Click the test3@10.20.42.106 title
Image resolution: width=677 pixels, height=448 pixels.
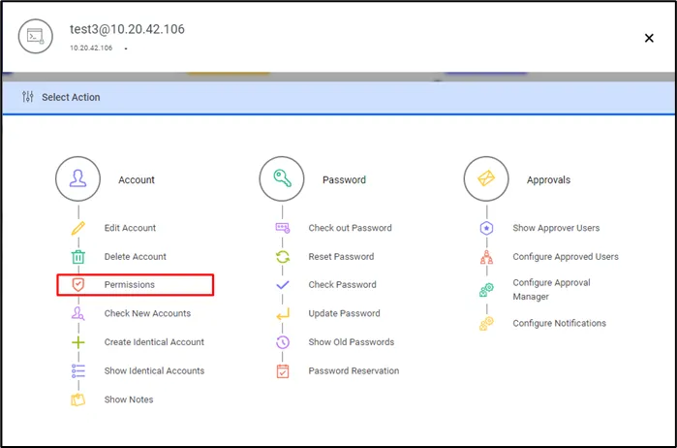pyautogui.click(x=128, y=29)
